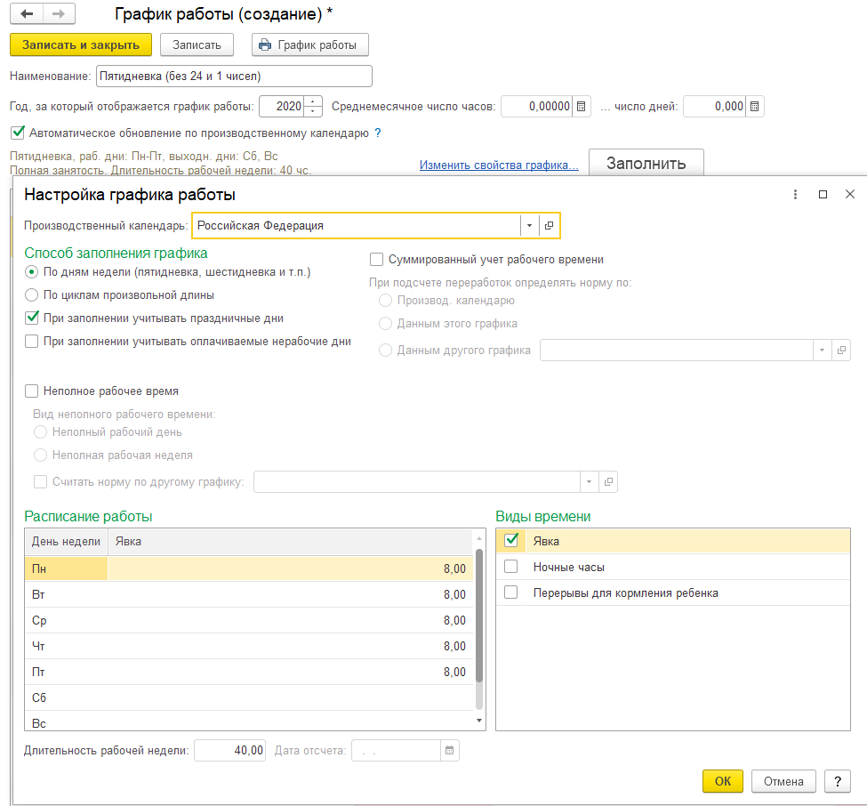Expand the Производственный календарь dropdown list
Viewport: 867px width, 806px height.
click(x=529, y=226)
